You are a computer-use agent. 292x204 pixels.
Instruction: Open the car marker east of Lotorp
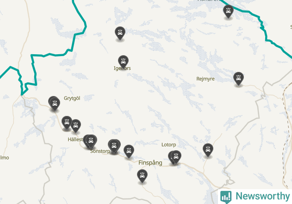[208, 150]
